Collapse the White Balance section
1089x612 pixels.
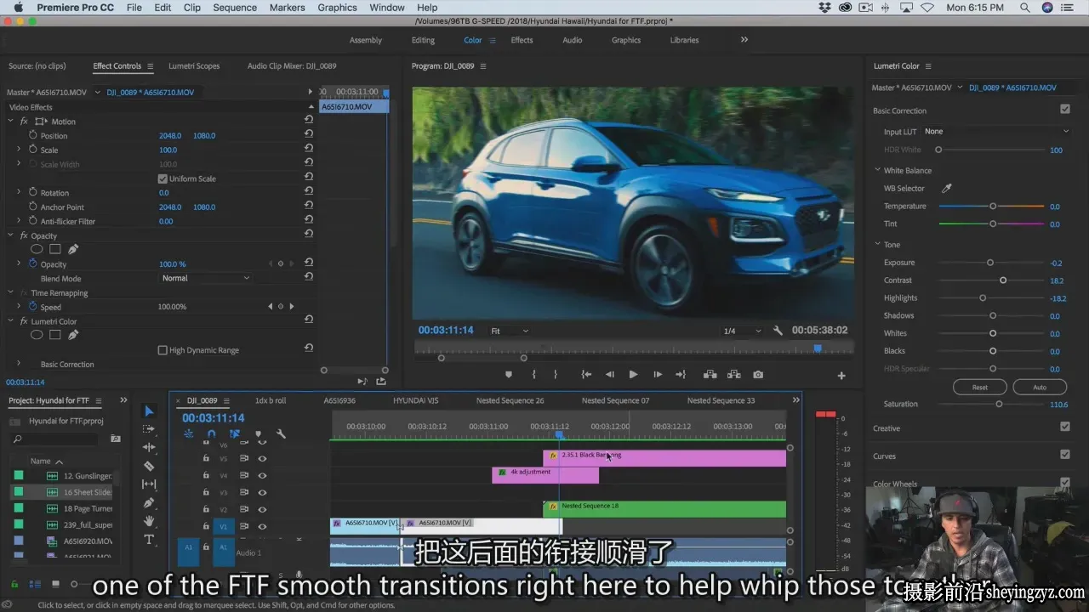point(877,170)
